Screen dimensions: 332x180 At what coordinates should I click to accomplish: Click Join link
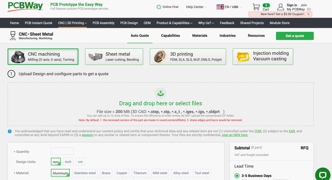(304, 5)
